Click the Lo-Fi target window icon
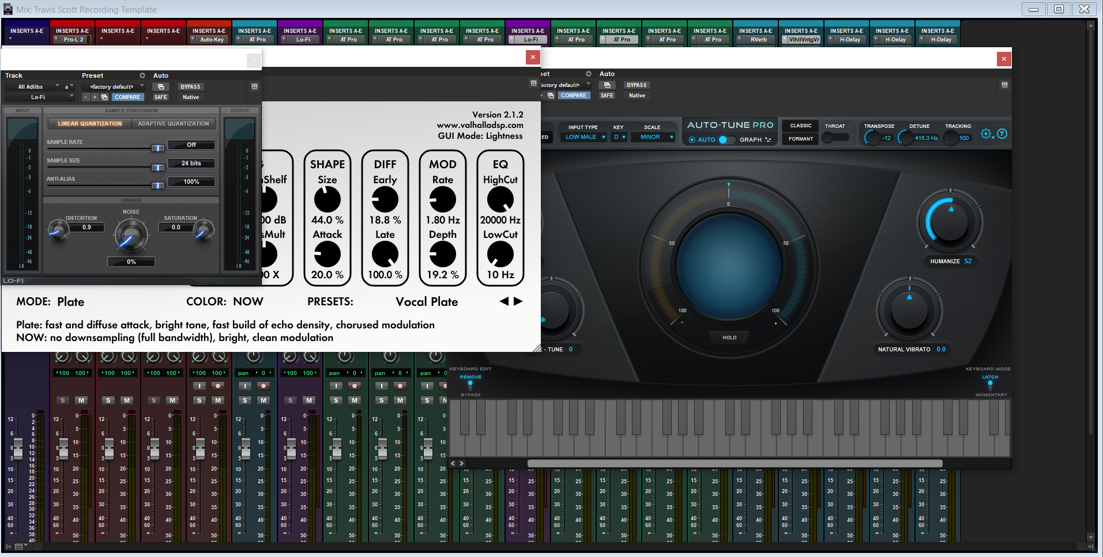This screenshot has height=557, width=1103. [254, 86]
